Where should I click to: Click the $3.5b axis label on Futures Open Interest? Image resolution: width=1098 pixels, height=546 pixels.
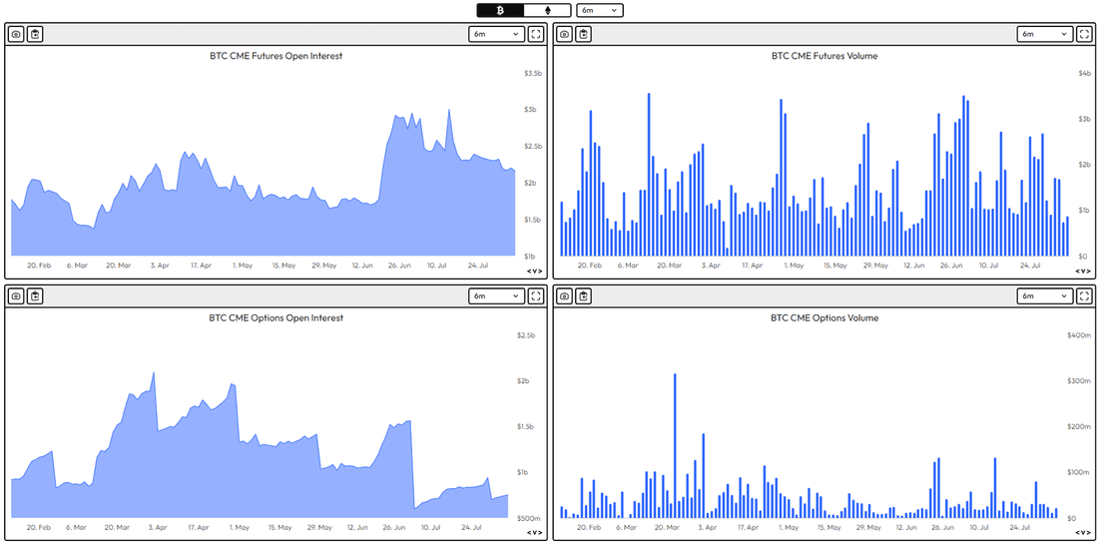pos(534,74)
